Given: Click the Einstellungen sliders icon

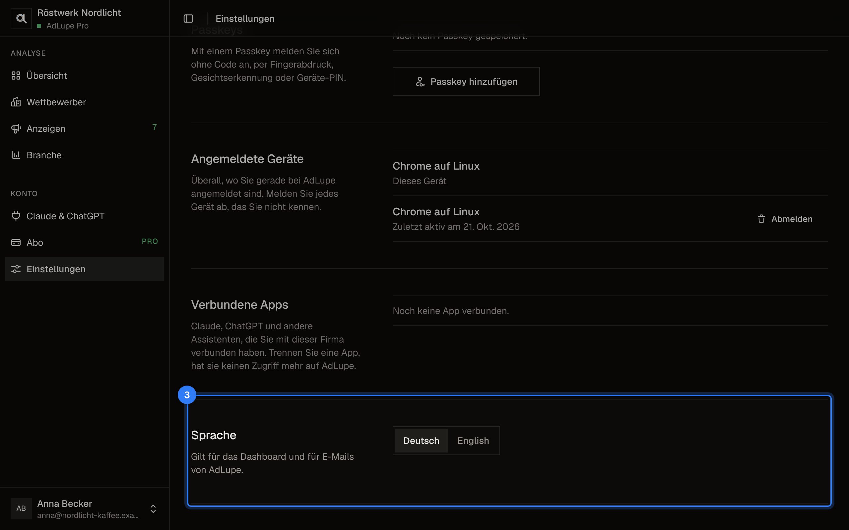Looking at the screenshot, I should (16, 269).
